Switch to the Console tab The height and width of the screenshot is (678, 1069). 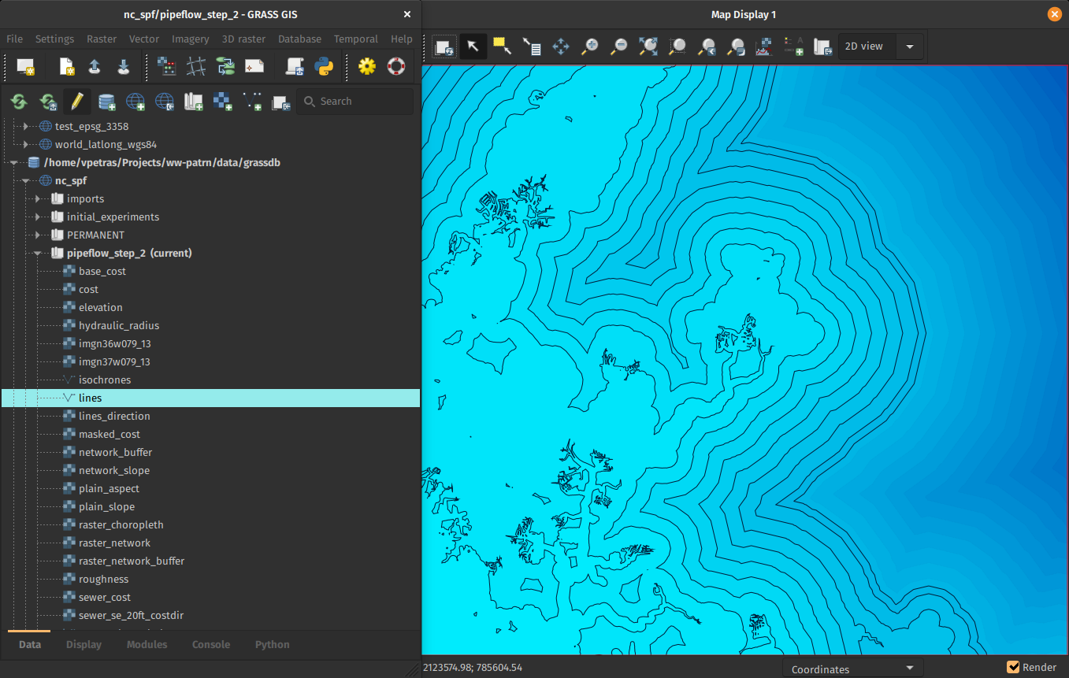[211, 644]
